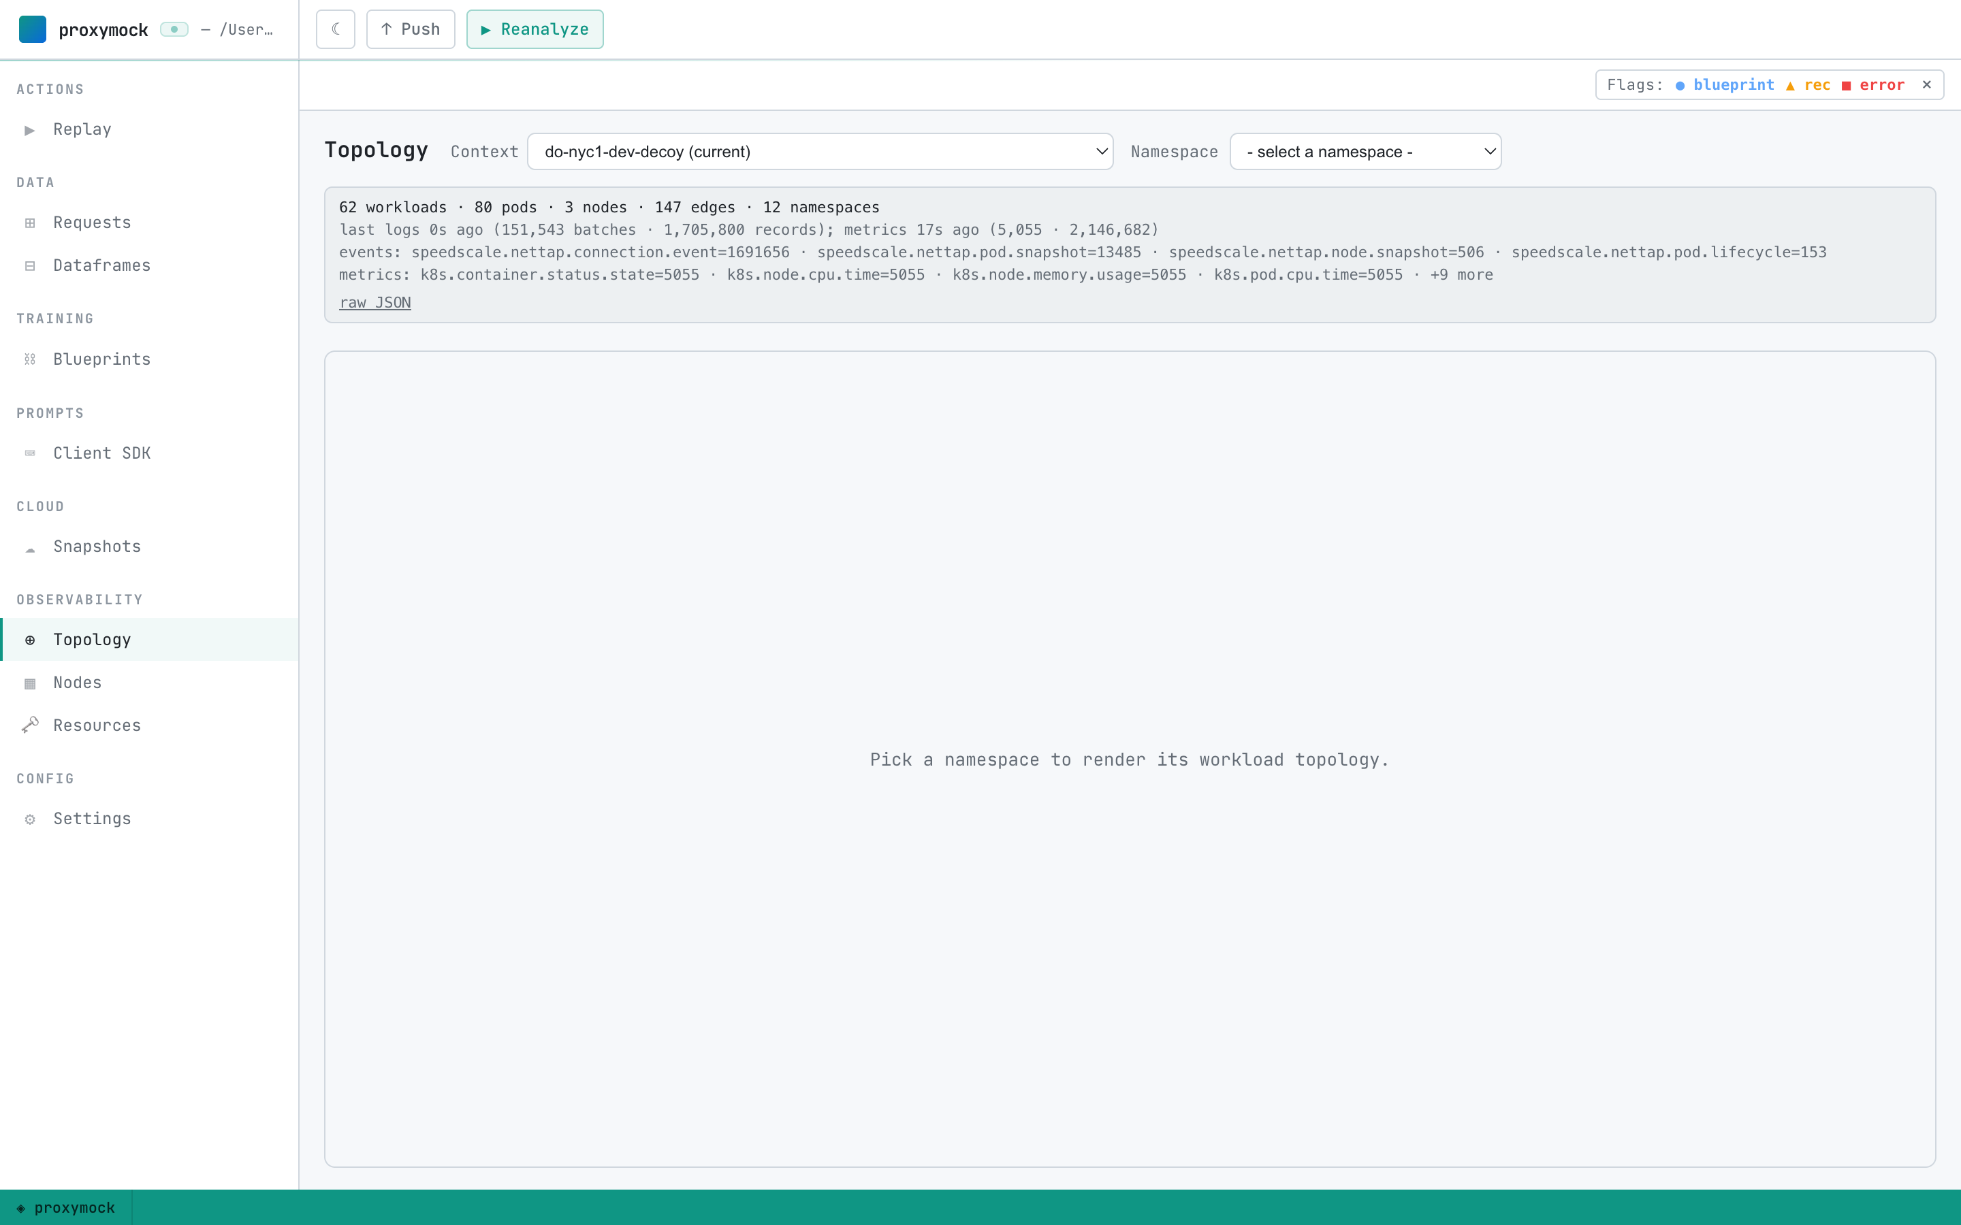Open the Context dropdown
The image size is (1961, 1225).
[820, 152]
